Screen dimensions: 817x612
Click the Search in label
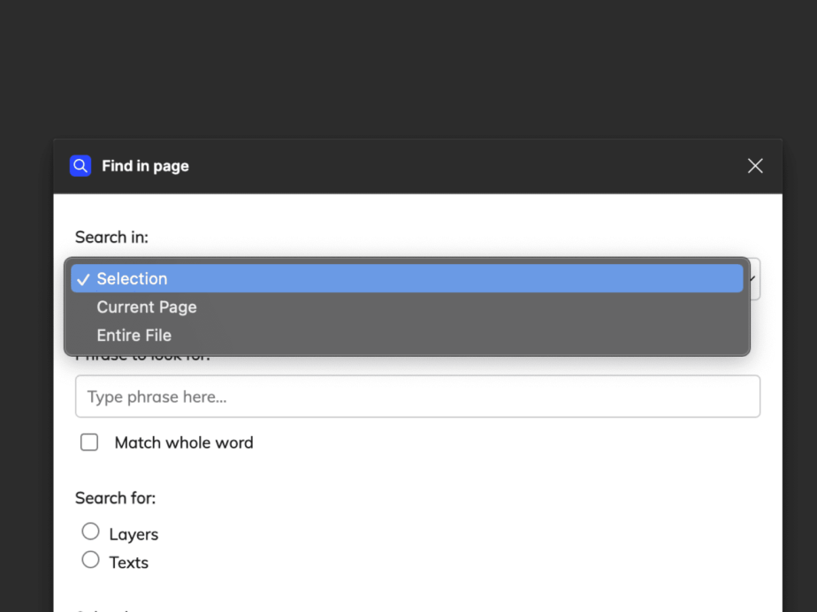tap(111, 237)
